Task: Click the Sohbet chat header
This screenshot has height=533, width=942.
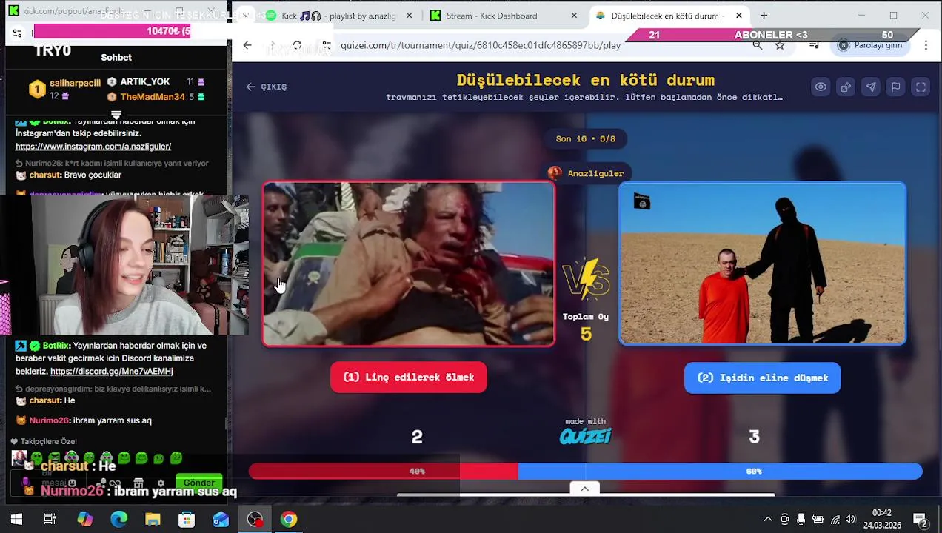Action: pos(116,57)
